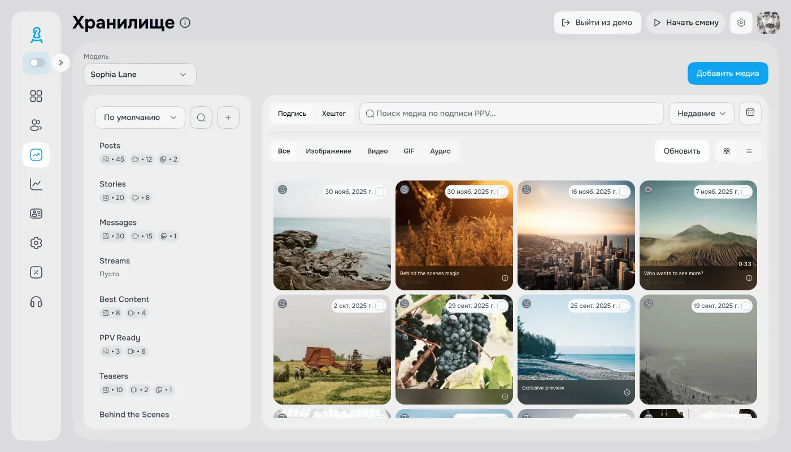Screen dimensions: 791x452
Task: Select the Хештег search tab
Action: pos(333,114)
